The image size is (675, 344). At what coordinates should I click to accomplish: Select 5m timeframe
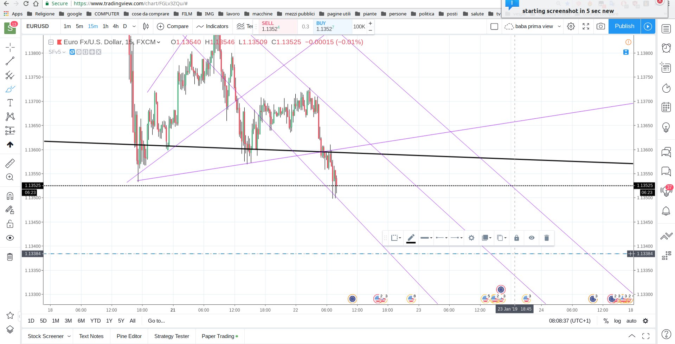click(x=79, y=26)
